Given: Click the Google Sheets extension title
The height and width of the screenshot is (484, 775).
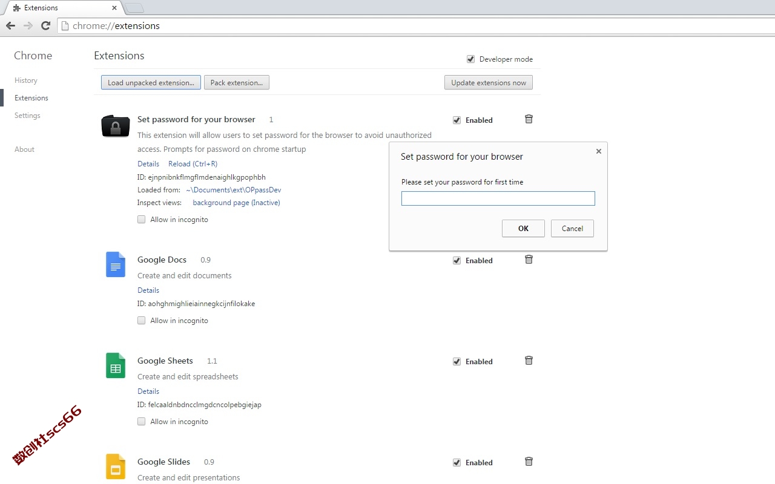Looking at the screenshot, I should tap(165, 361).
